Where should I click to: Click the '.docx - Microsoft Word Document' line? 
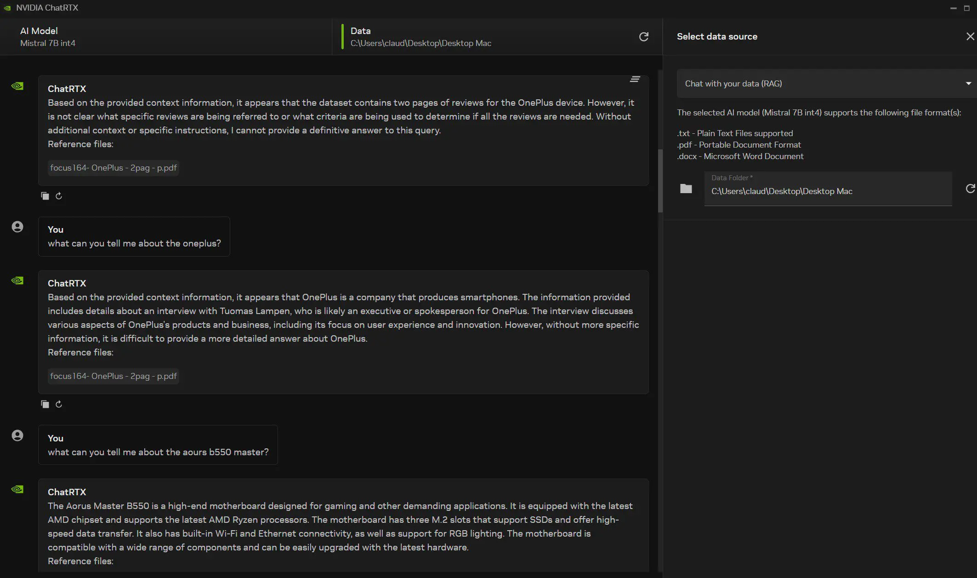(x=740, y=156)
